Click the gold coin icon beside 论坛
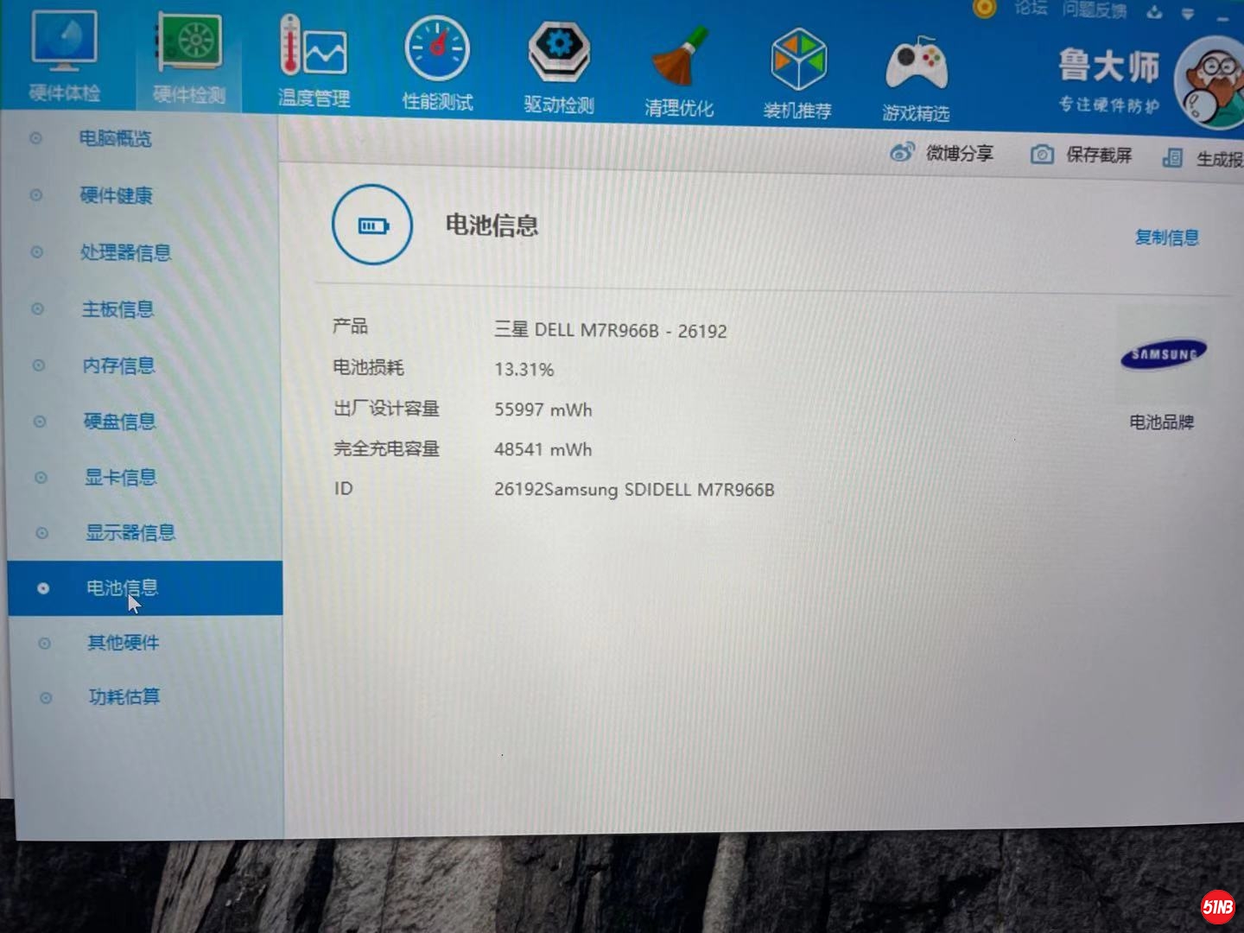 click(x=985, y=8)
